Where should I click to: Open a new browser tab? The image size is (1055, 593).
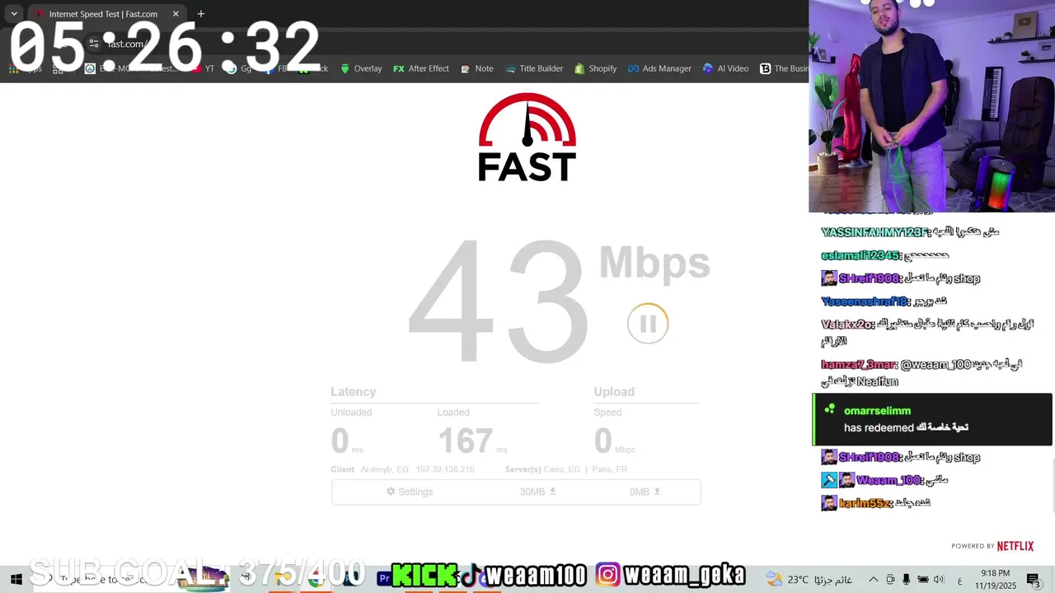200,14
